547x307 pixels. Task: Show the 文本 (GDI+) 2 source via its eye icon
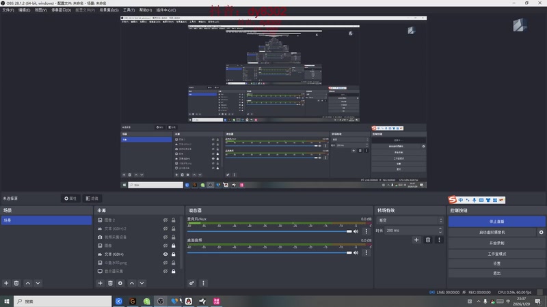pyautogui.click(x=165, y=229)
